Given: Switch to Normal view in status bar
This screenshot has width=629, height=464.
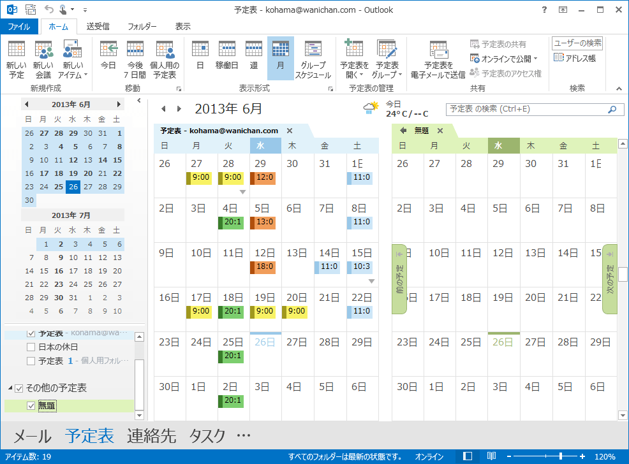Looking at the screenshot, I should [x=468, y=456].
